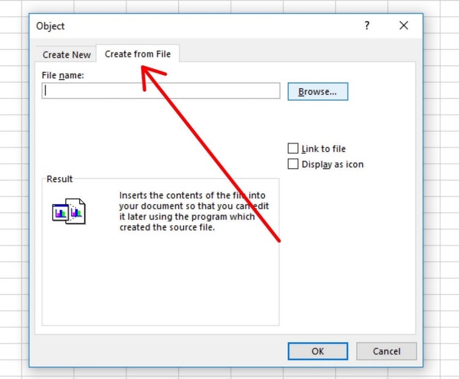Image resolution: width=459 pixels, height=379 pixels.
Task: Click the Result group label
Action: point(59,178)
